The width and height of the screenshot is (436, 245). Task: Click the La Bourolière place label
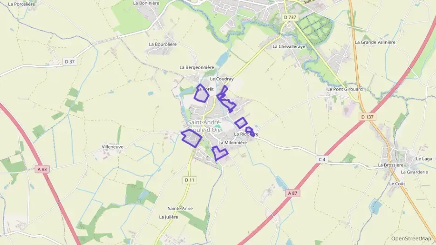click(x=163, y=44)
